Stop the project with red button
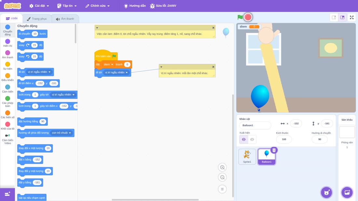Screen dimensions: 358x201 pyautogui.click(x=248, y=17)
